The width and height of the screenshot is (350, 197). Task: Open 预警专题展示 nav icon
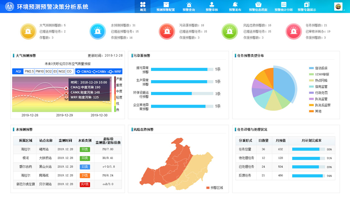[x=307, y=6]
